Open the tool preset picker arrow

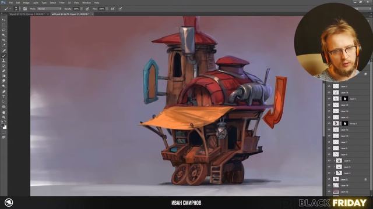pyautogui.click(x=10, y=9)
